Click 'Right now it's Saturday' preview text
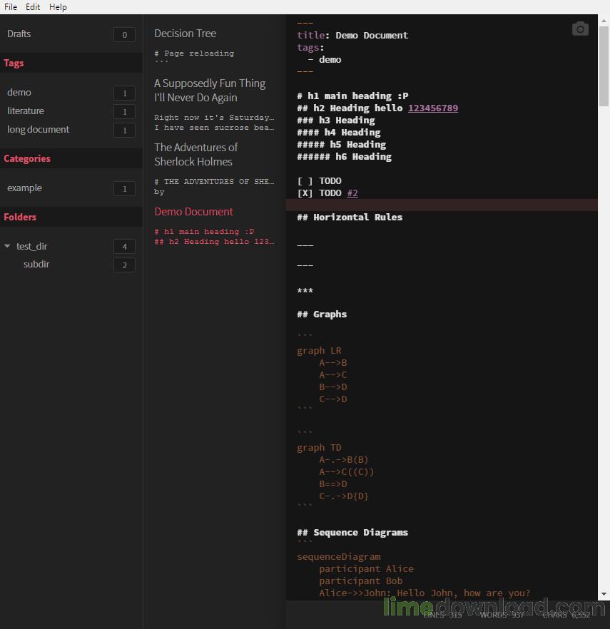 click(214, 117)
